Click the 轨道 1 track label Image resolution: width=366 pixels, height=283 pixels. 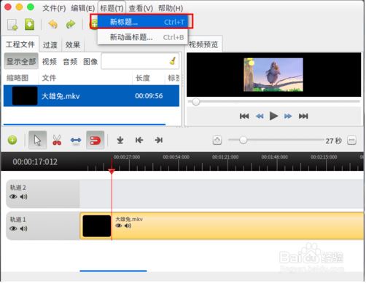17,220
